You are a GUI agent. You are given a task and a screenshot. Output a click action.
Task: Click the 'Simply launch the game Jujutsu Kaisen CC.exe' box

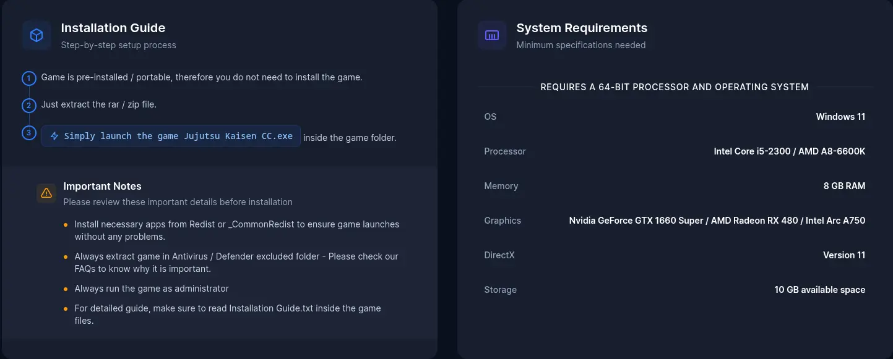pos(171,136)
